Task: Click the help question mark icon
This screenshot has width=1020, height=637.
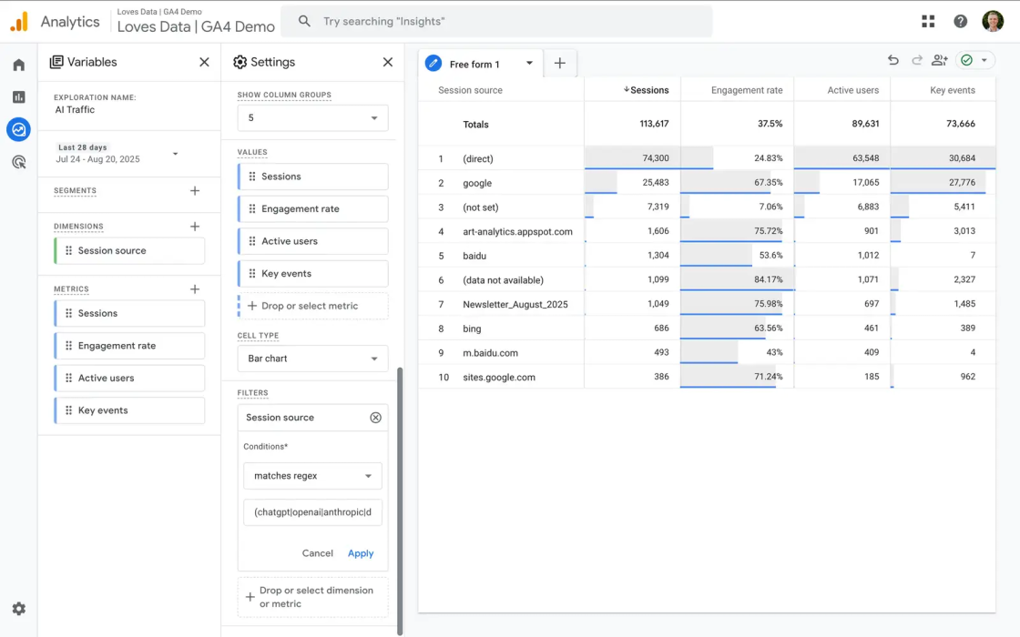Action: pyautogui.click(x=960, y=20)
